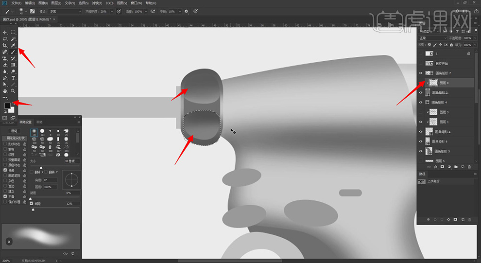Click the 画笔 presets button
Viewport: 481px width, 263px height.
(x=14, y=131)
